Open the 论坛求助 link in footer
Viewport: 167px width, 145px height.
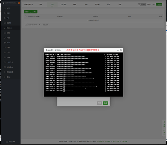click(100, 142)
